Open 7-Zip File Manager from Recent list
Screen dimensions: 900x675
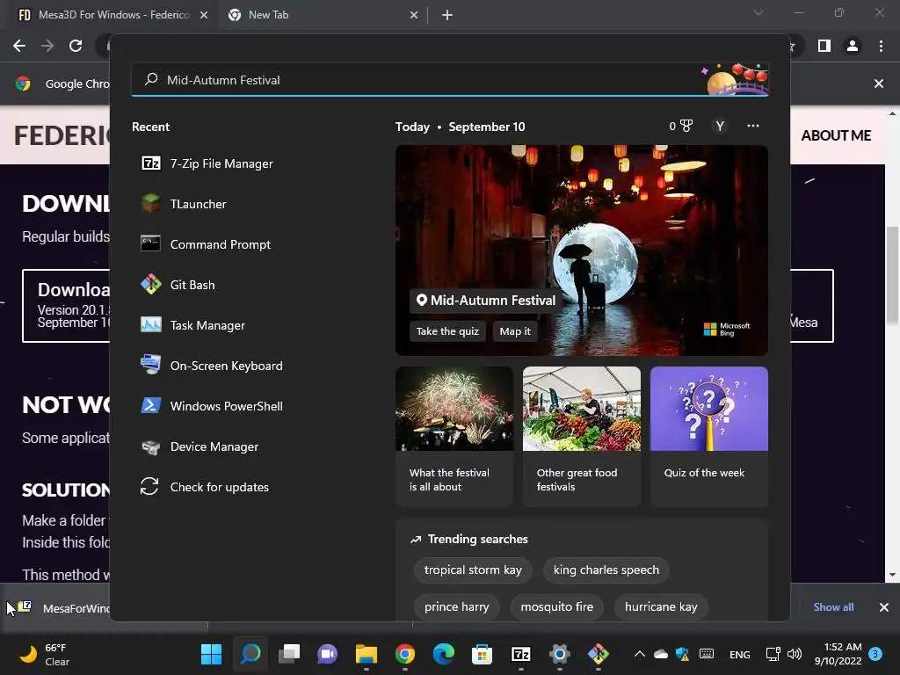pyautogui.click(x=207, y=163)
